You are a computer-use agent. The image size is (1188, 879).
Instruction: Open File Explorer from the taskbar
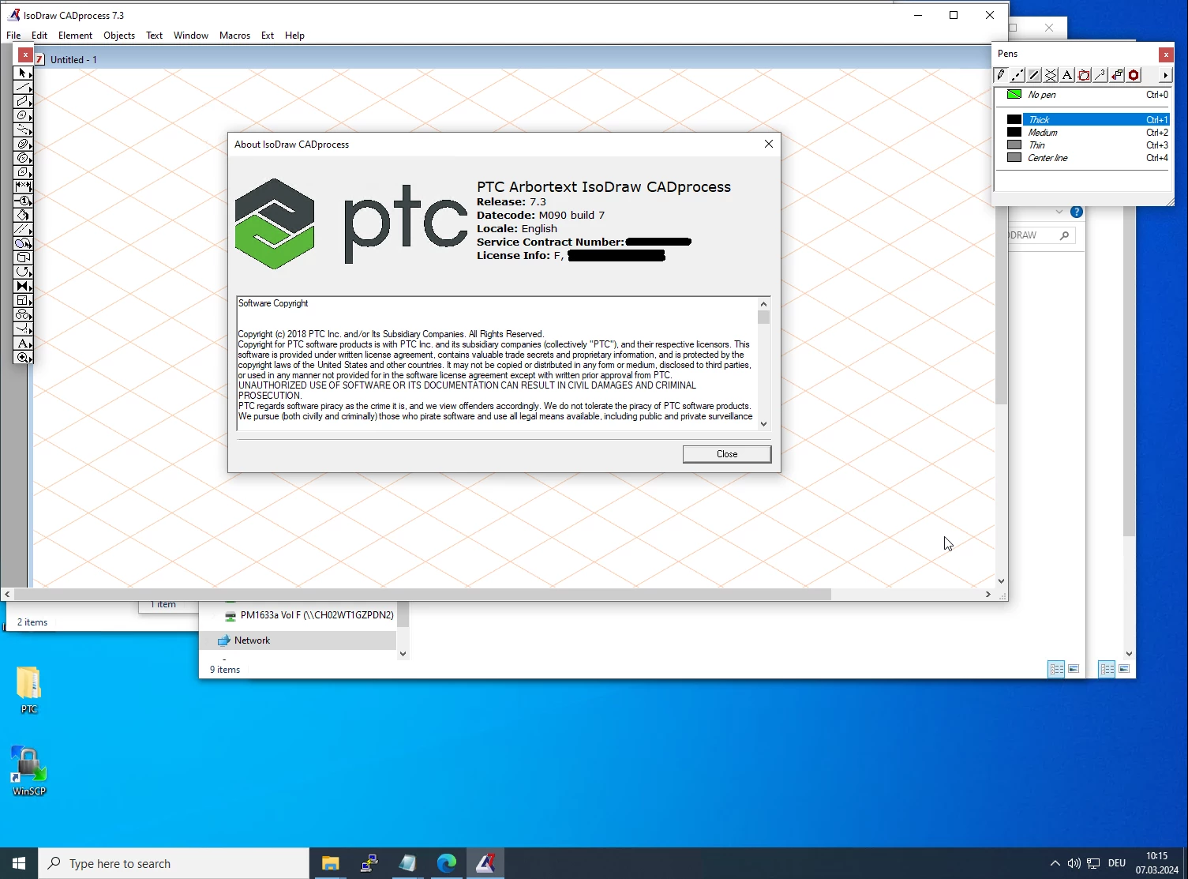pos(330,863)
